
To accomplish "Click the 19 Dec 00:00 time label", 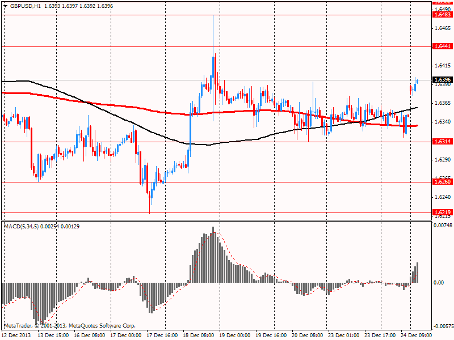I will (235, 335).
